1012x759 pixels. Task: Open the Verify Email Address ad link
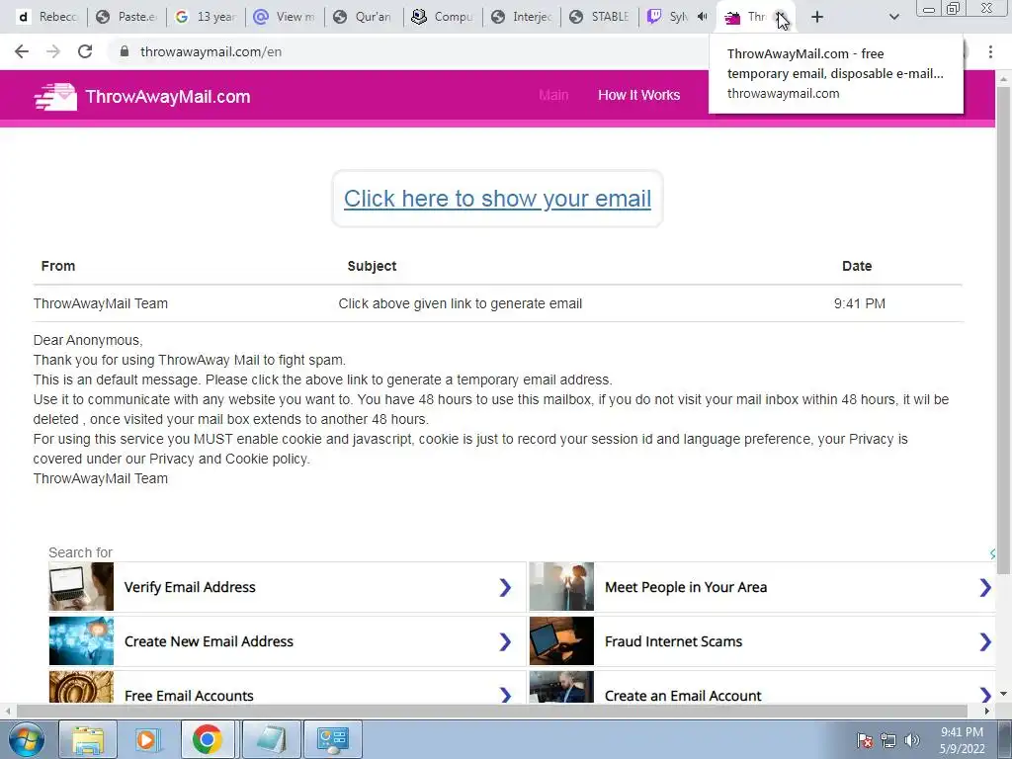288,587
